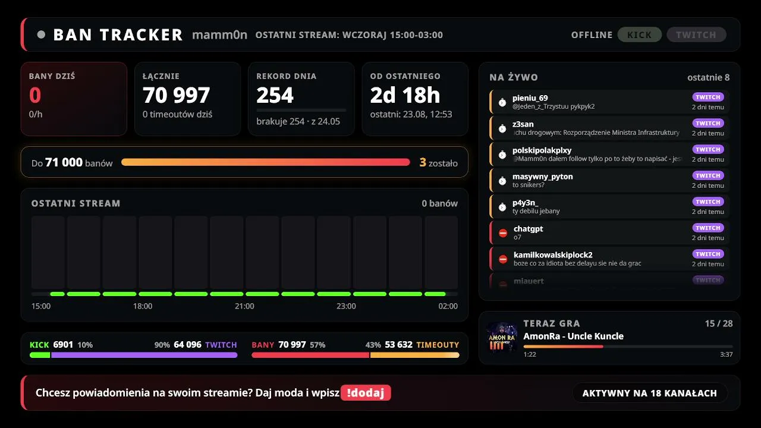The height and width of the screenshot is (428, 761).
Task: Click the TWITCH badge on chatgpt row
Action: pyautogui.click(x=708, y=228)
